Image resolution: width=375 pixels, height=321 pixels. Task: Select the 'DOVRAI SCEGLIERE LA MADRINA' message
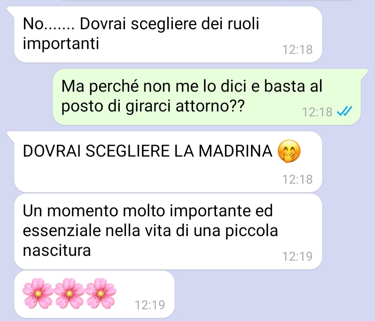168,162
